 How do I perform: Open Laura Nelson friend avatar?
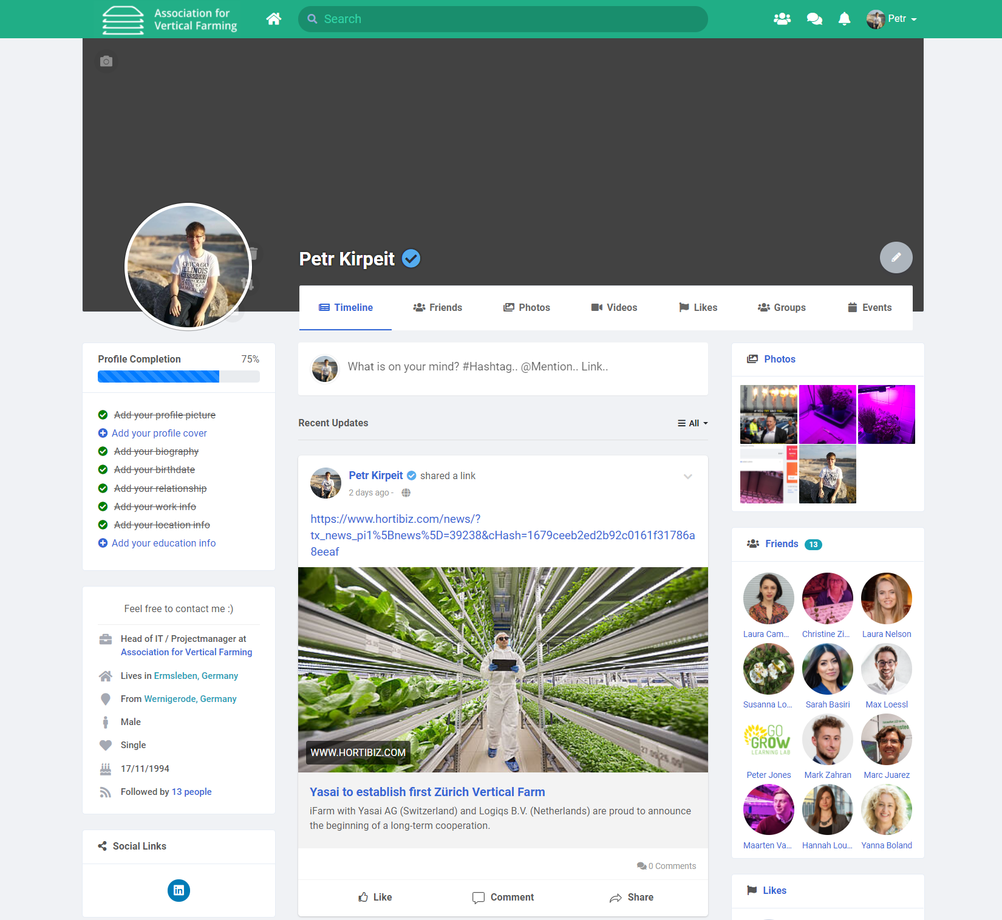click(887, 599)
